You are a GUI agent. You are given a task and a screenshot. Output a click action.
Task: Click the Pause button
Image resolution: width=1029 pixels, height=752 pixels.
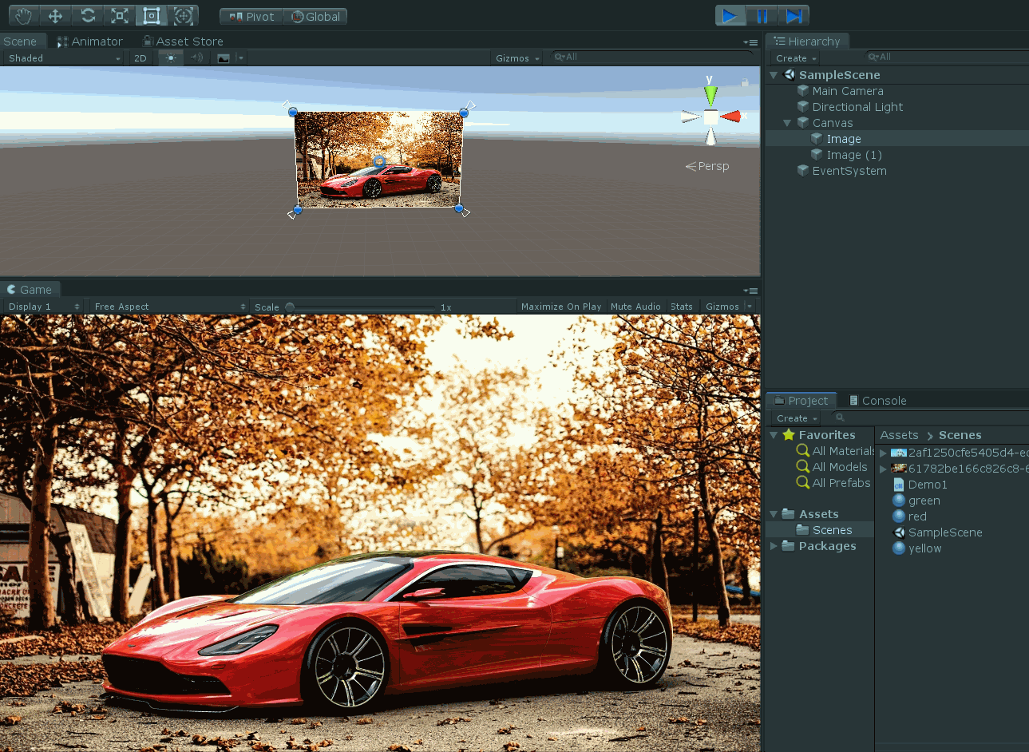click(x=762, y=16)
